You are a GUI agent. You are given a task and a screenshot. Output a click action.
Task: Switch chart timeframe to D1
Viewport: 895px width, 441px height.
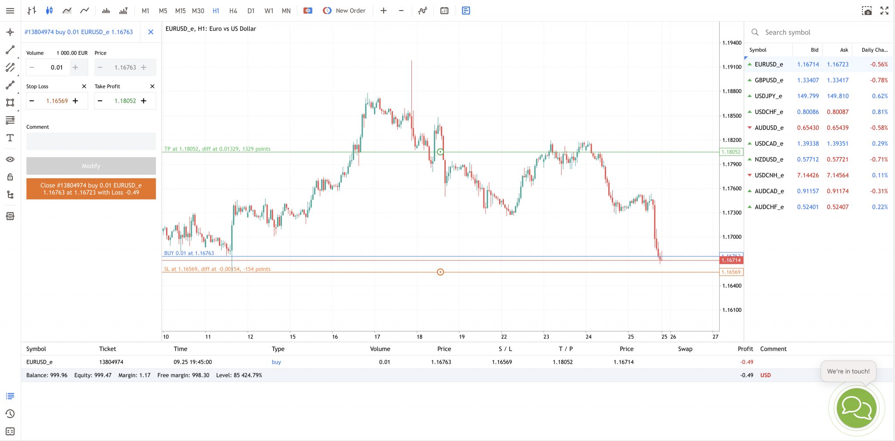[x=251, y=10]
